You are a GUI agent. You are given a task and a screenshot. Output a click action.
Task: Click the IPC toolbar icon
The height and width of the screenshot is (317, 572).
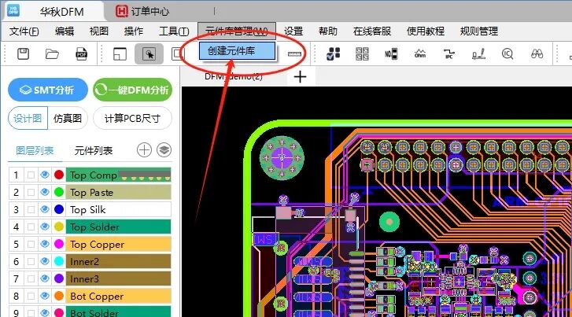449,54
